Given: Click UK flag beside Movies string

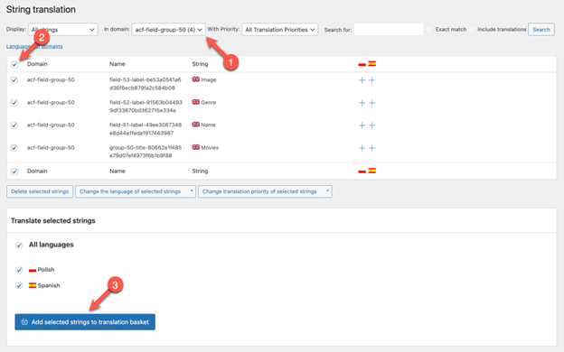Looking at the screenshot, I should (x=195, y=147).
